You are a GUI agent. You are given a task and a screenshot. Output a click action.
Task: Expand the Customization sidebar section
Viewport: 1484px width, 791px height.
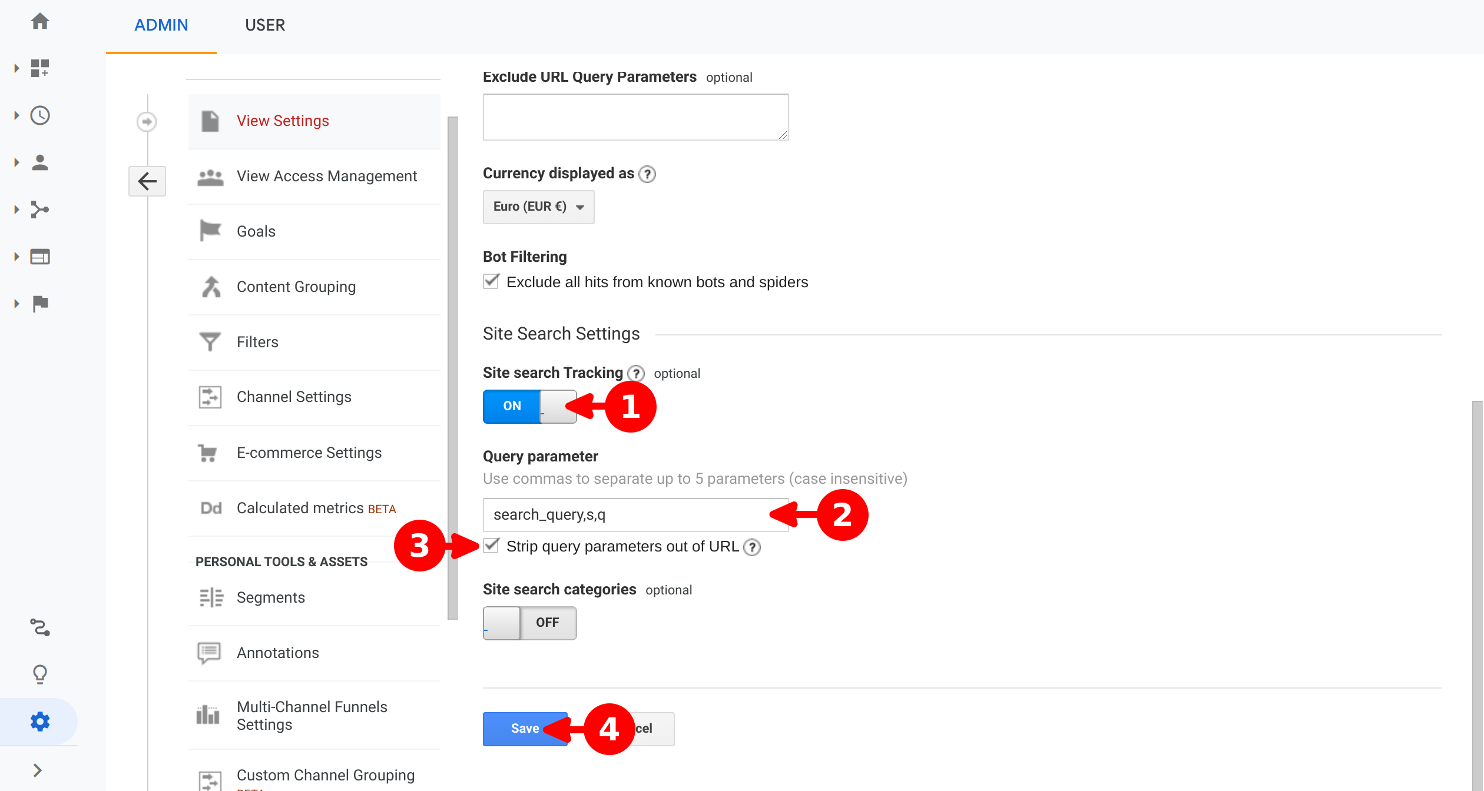39,68
